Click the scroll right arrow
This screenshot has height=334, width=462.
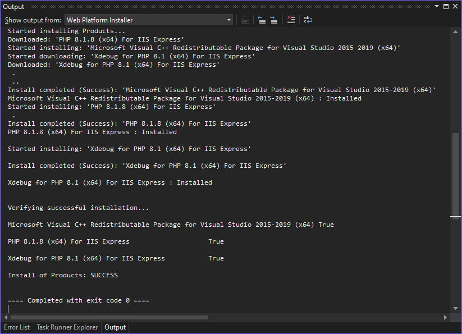coord(445,318)
